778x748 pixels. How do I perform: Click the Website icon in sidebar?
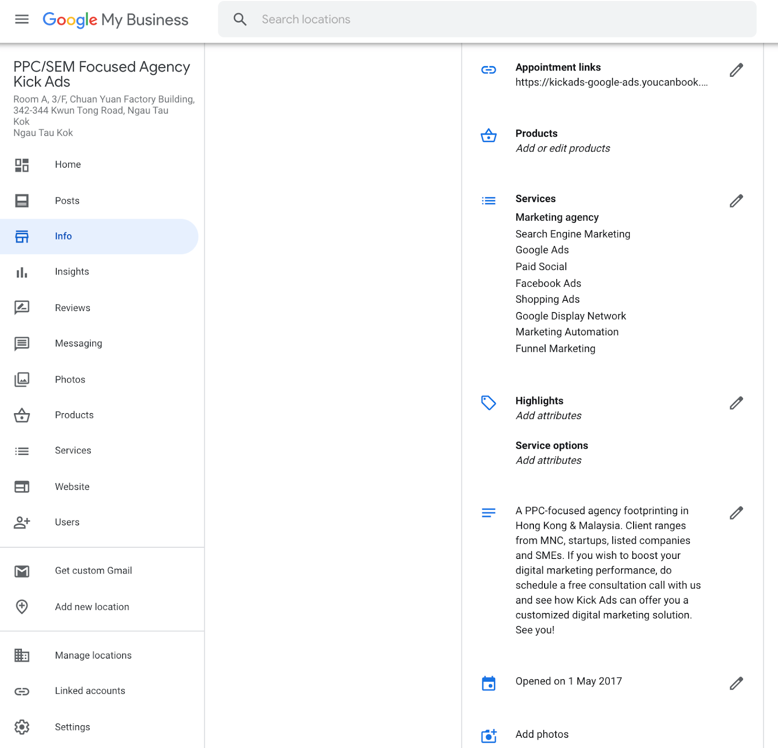point(22,487)
